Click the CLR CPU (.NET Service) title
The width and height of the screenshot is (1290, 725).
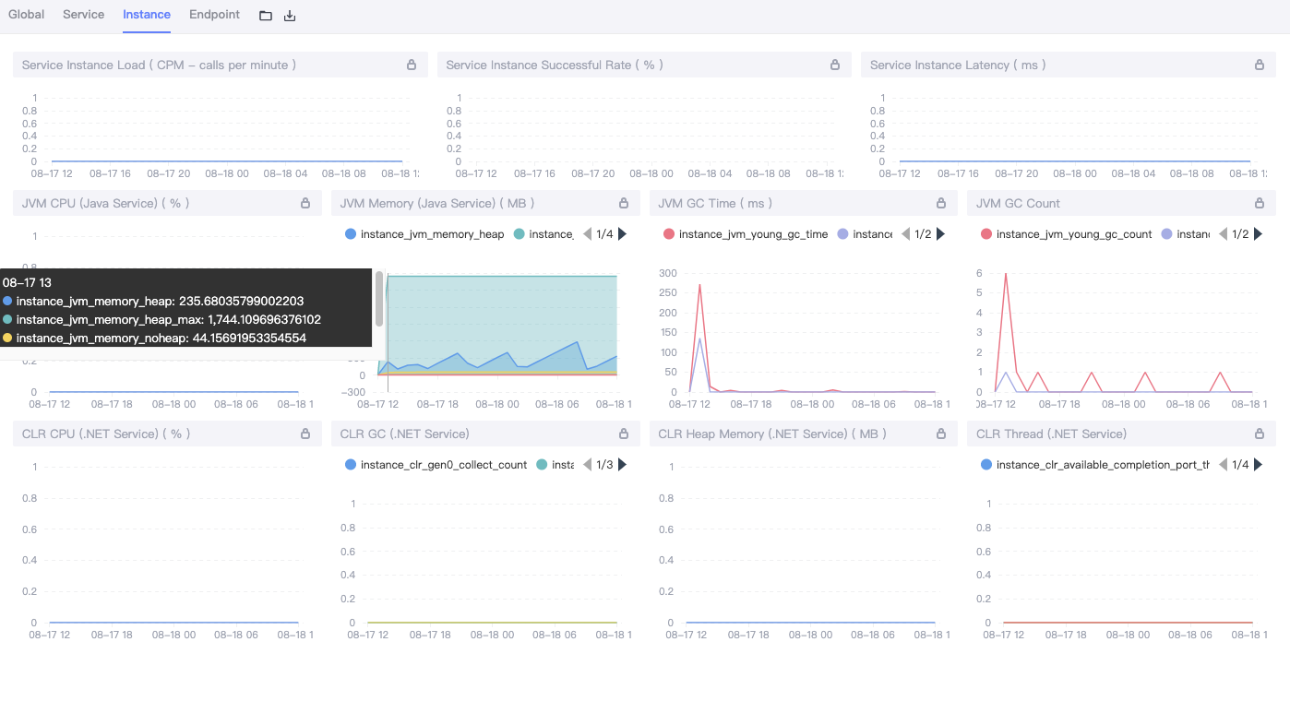click(106, 434)
